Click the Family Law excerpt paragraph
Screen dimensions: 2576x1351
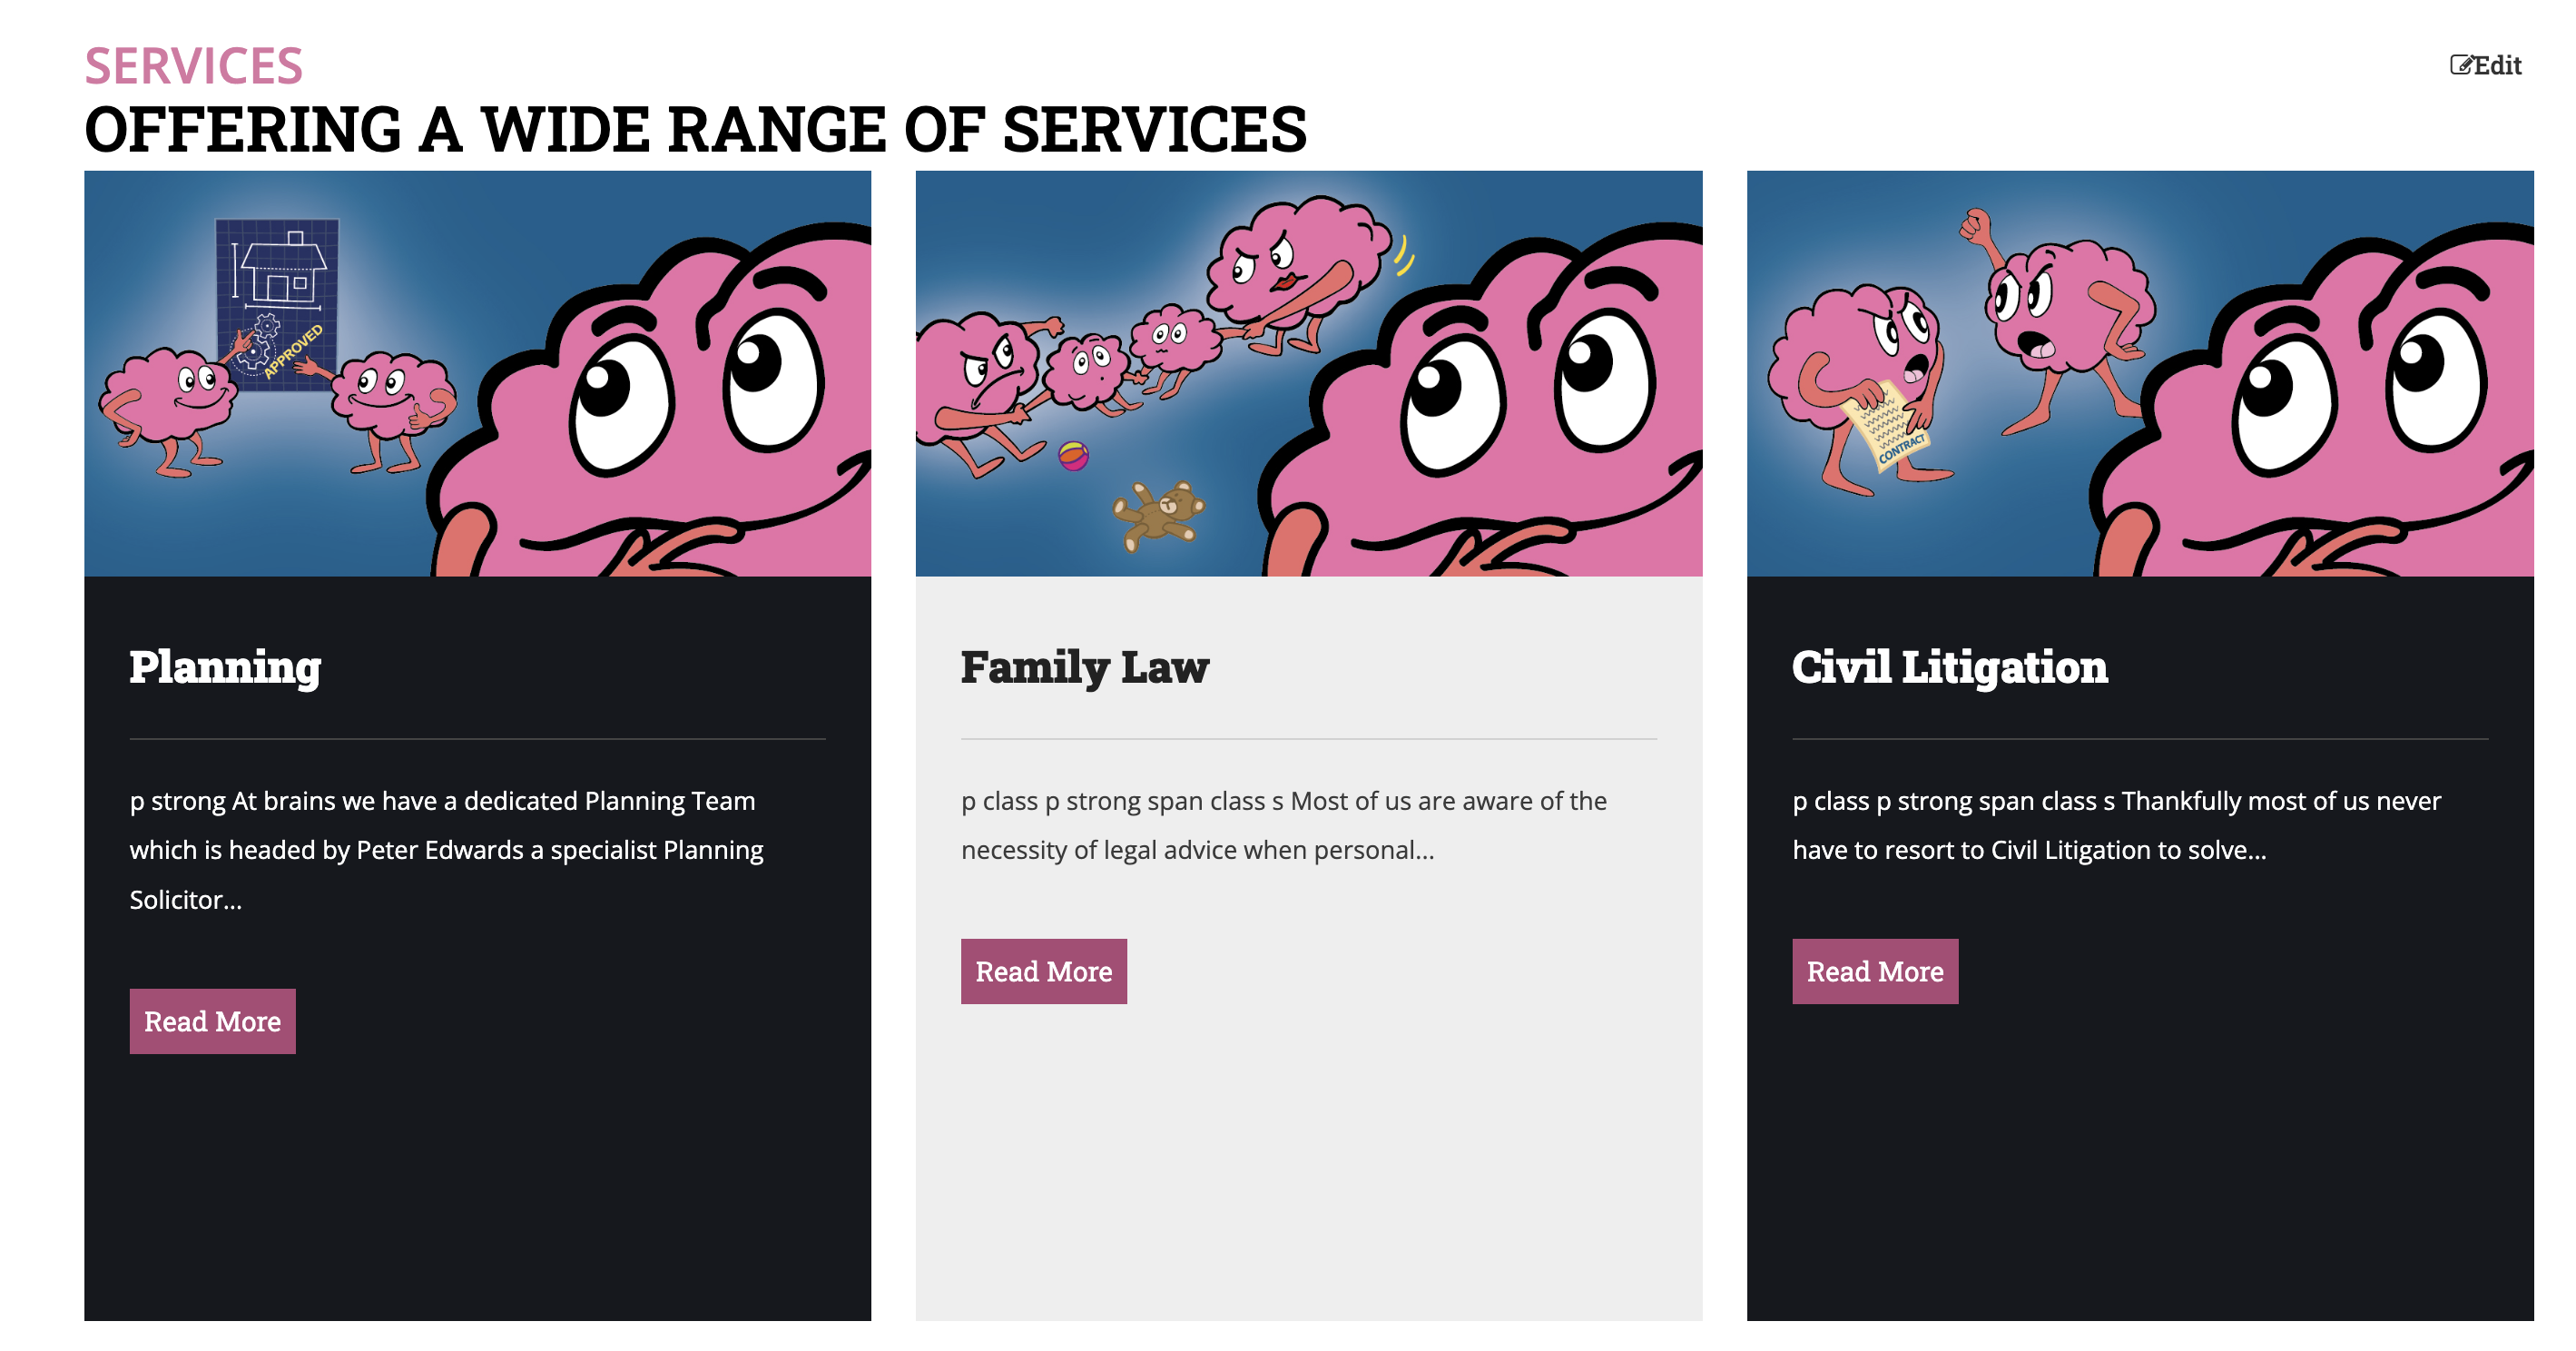[1283, 825]
